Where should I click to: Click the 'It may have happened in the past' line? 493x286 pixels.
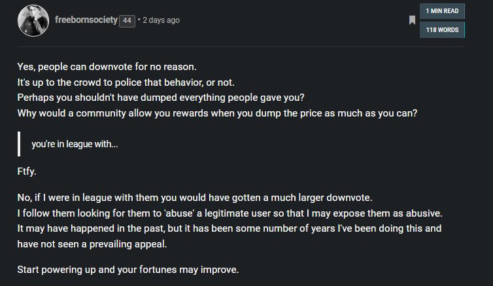(229, 228)
